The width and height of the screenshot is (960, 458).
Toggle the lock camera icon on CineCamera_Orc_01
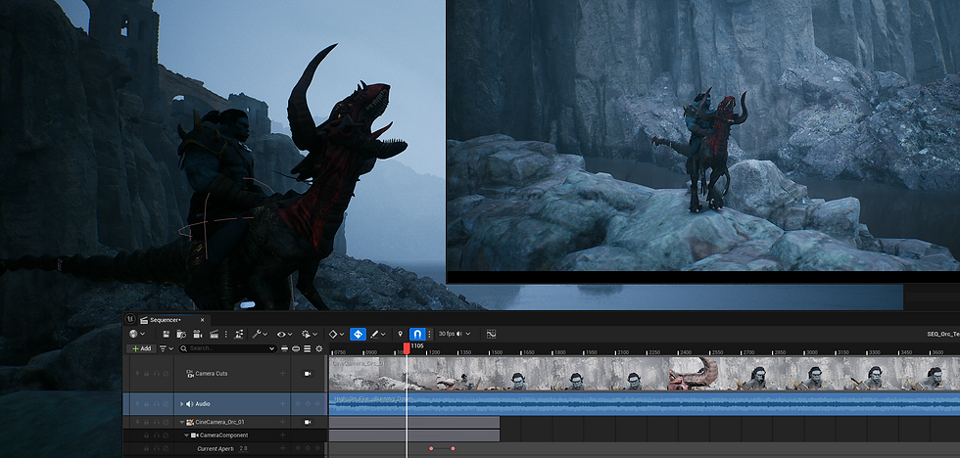click(307, 422)
